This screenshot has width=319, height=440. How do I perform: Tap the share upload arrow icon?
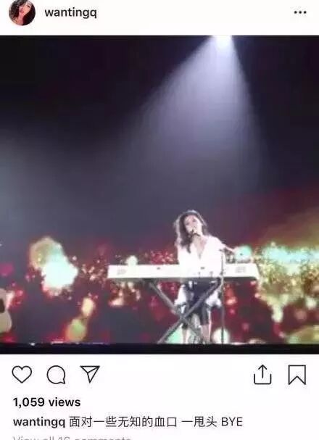point(262,374)
